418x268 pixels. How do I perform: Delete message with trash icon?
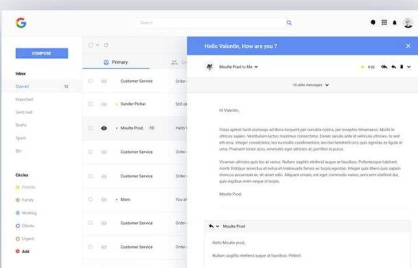click(401, 67)
